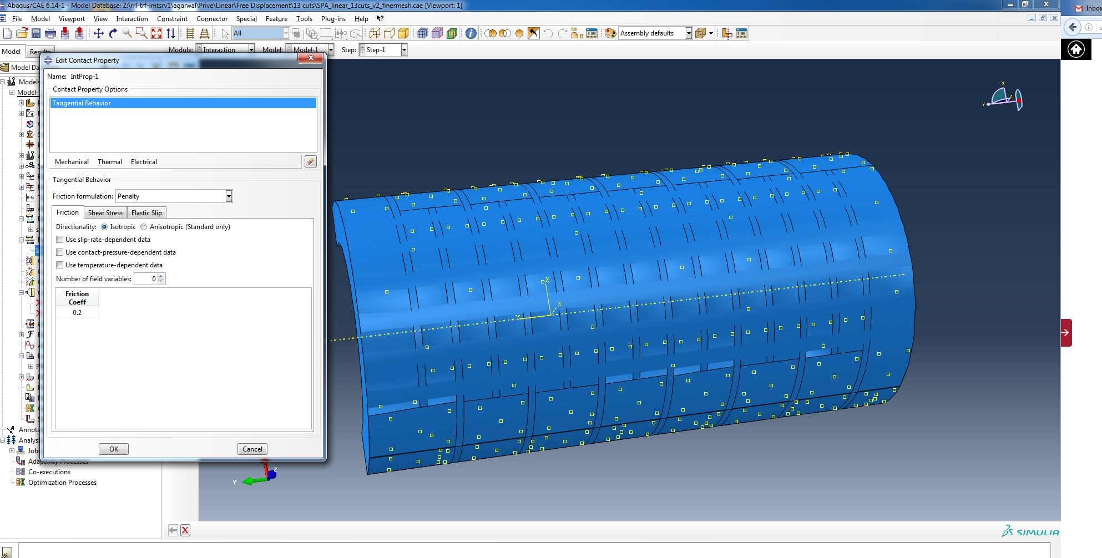Create a new model database icon
The height and width of the screenshot is (558, 1102).
click(x=7, y=33)
